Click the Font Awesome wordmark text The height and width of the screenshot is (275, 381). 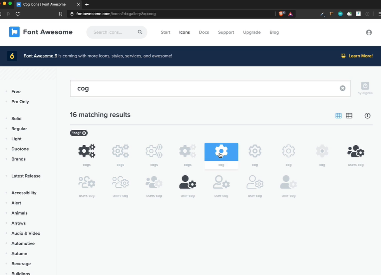(48, 32)
